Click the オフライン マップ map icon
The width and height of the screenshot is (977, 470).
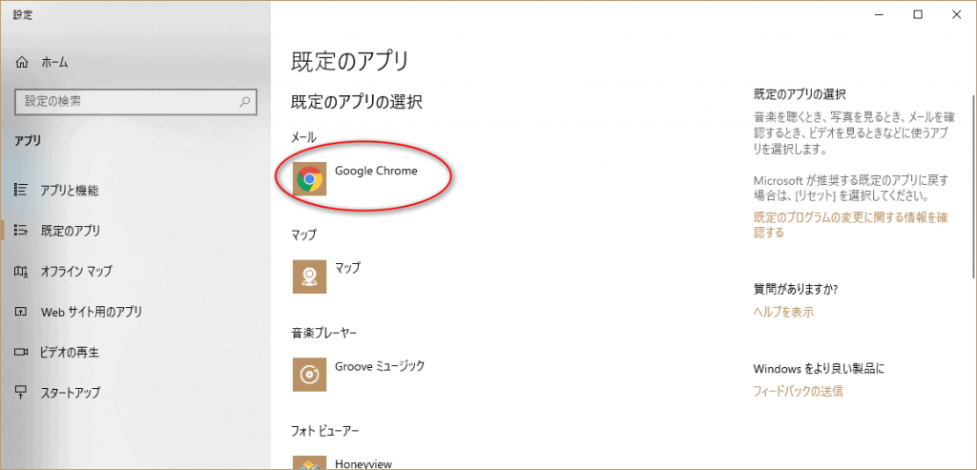[x=22, y=272]
